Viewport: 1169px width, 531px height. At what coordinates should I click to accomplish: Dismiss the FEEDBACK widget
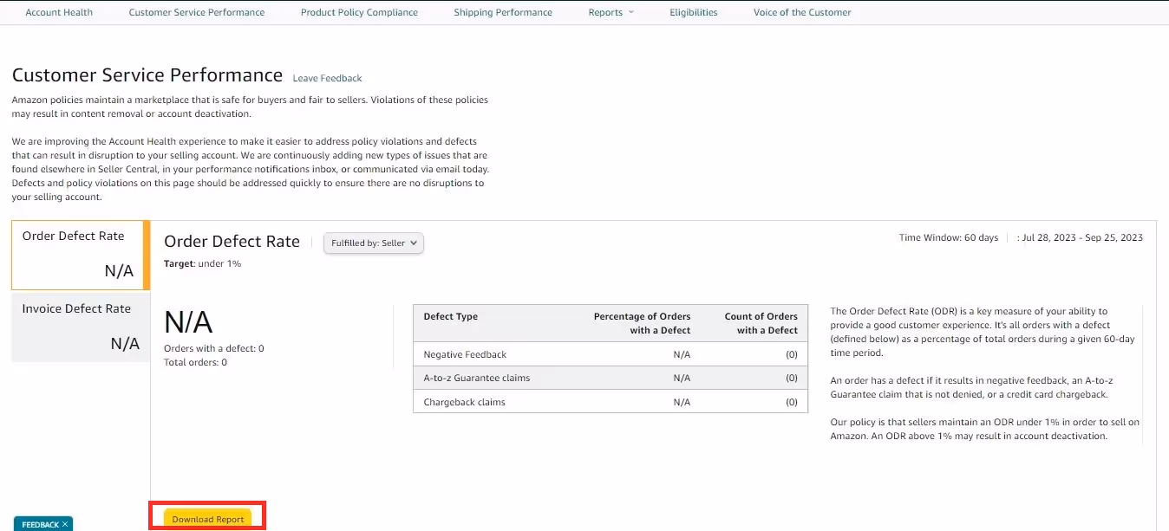65,524
